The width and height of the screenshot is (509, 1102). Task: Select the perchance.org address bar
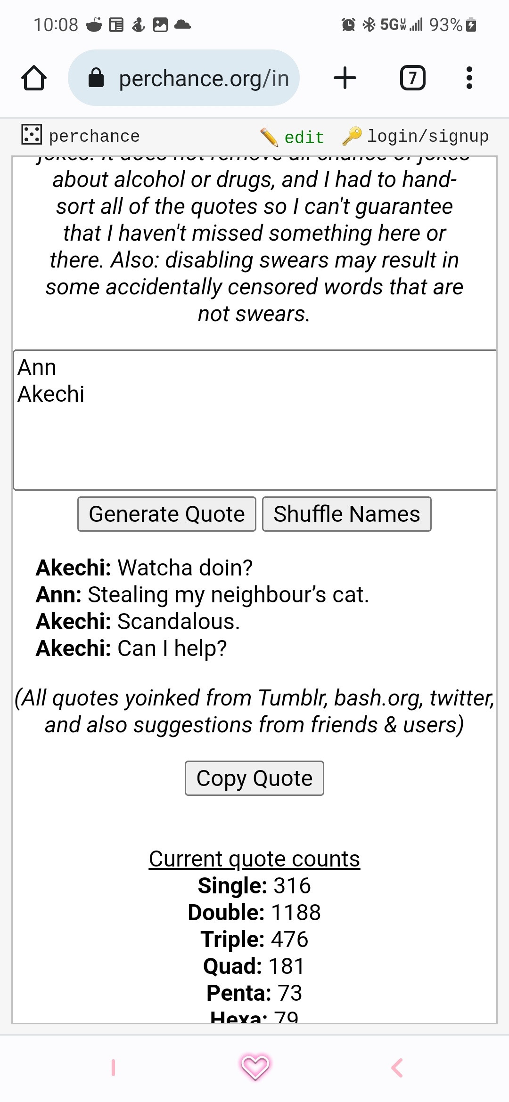pos(184,78)
